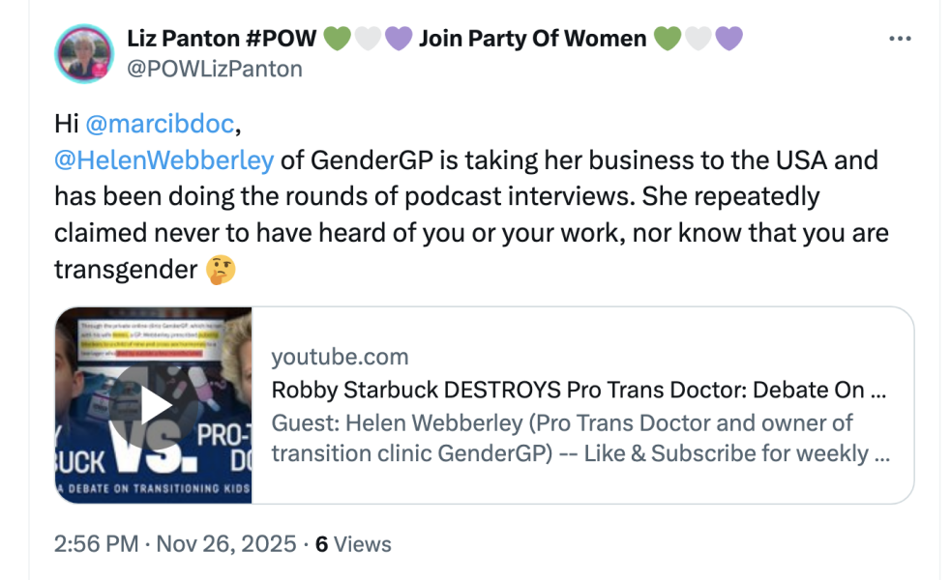The height and width of the screenshot is (580, 951).
Task: Open the 2:56 PM timestamp link
Action: click(96, 543)
